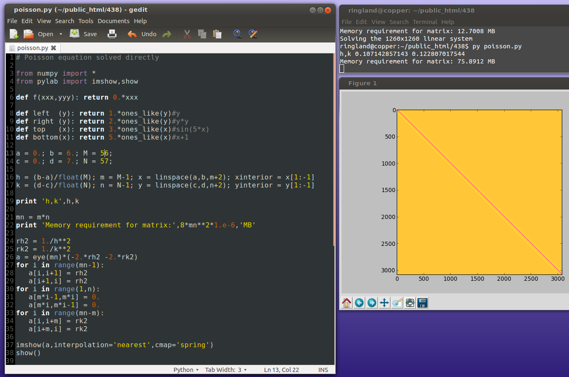
Task: Click the imshow line 37 in the editor
Action: 115,345
